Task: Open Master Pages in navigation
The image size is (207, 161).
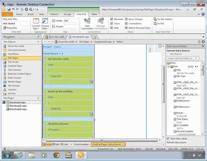Action: (14, 82)
